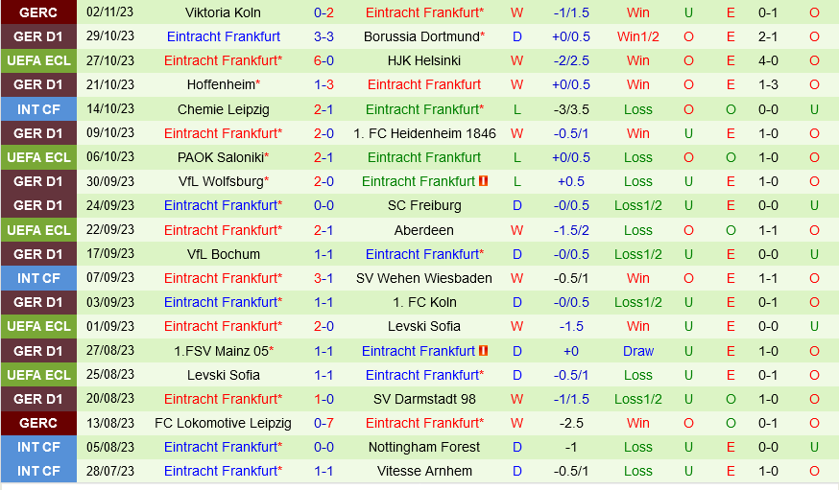
Task: Click GERC league badge dated 13/08/23
Action: point(37,423)
